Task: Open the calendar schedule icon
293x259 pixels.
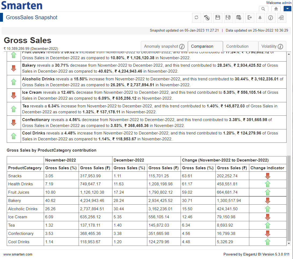Action: point(239,17)
